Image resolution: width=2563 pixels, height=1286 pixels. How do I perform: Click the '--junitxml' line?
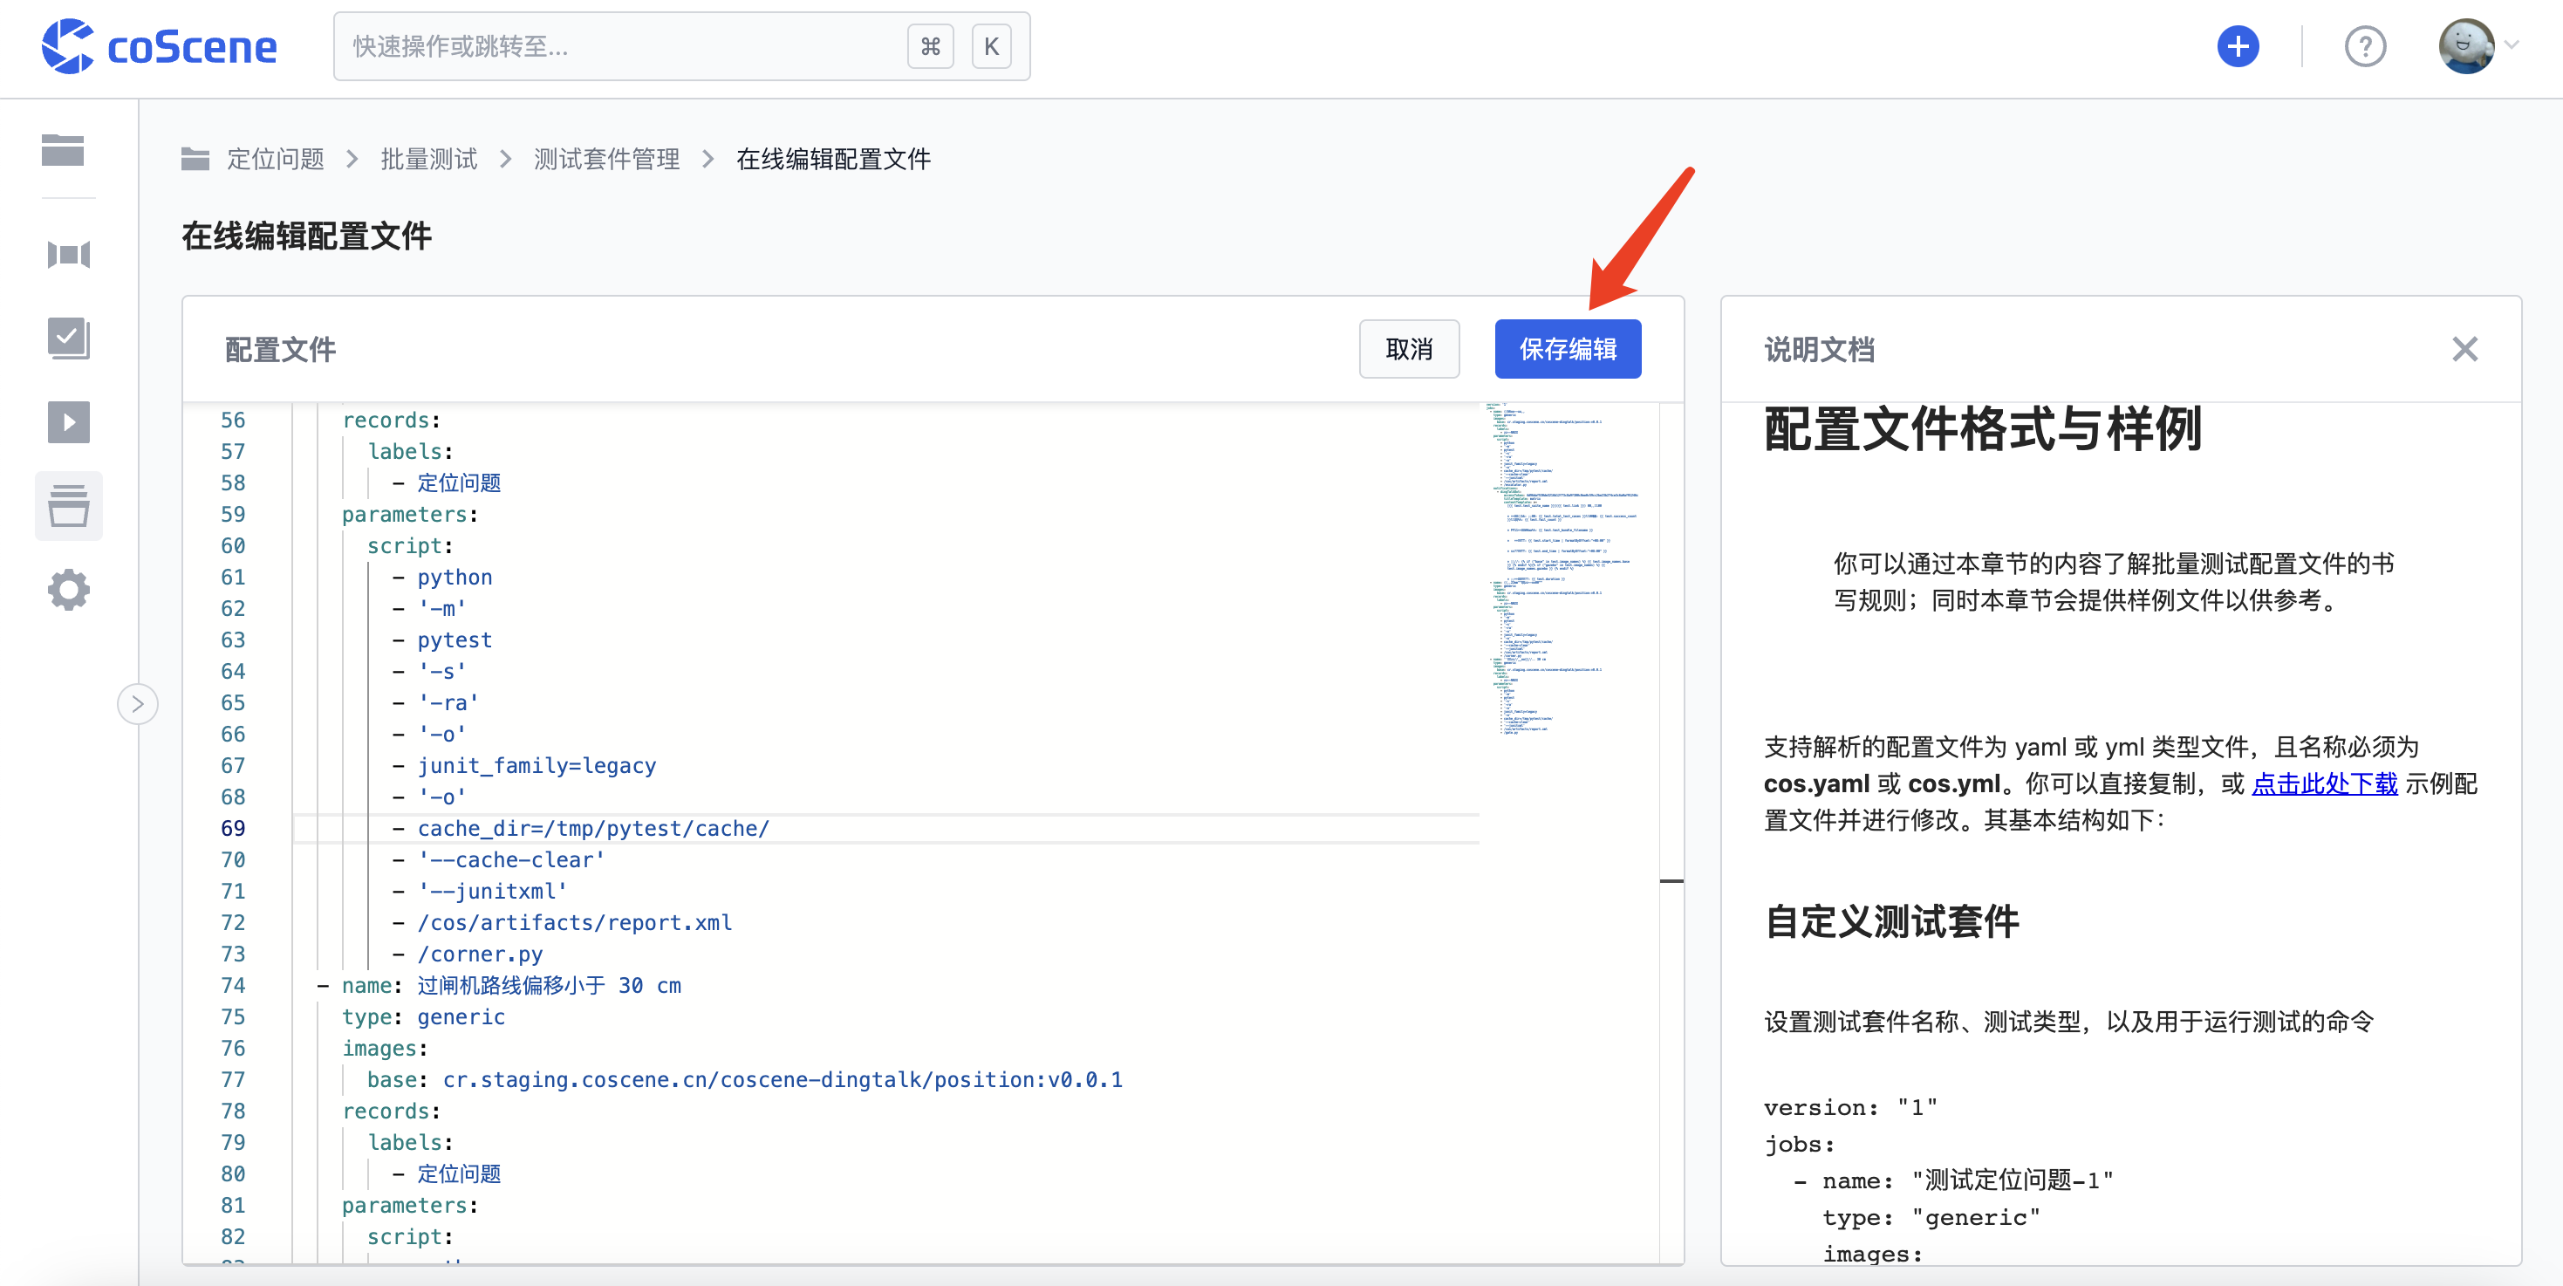coord(491,891)
